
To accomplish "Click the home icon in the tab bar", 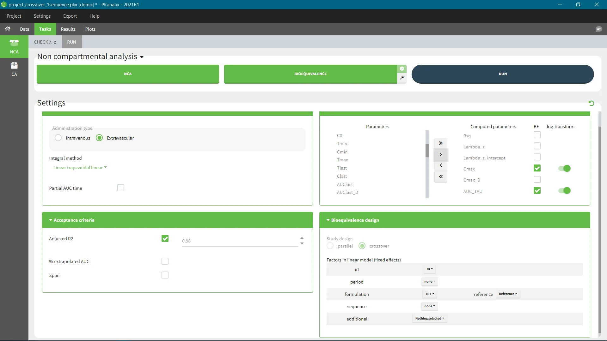I will click(8, 29).
